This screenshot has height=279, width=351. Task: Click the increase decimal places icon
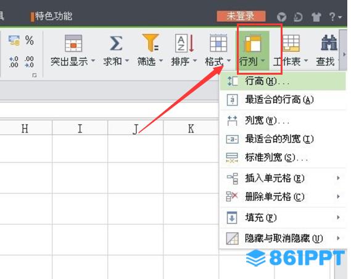[14, 62]
